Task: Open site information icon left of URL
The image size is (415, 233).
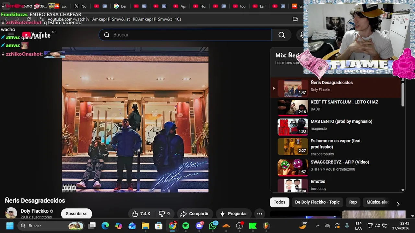Action: (41, 19)
